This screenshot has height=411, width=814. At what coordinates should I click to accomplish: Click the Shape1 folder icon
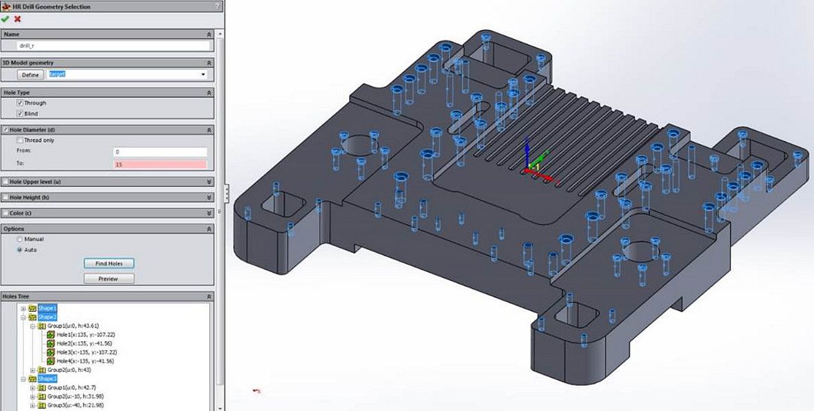(32, 308)
